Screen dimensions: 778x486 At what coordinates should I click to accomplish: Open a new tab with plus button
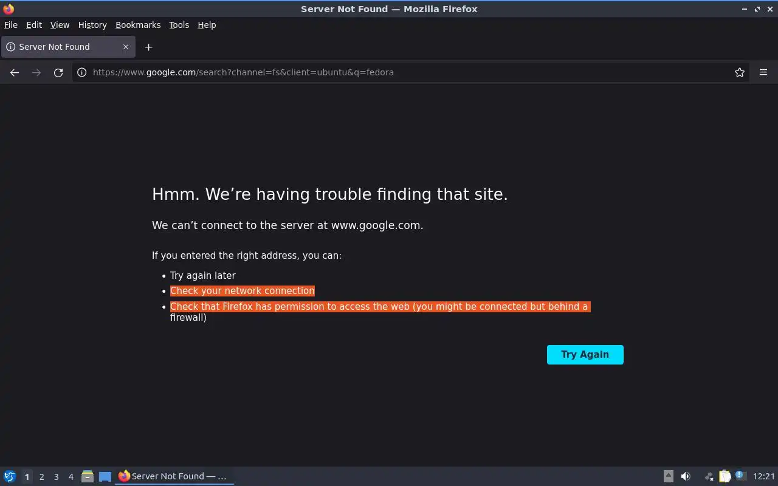coord(148,47)
